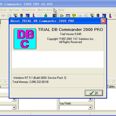Open the Help menu
Image resolution: width=116 pixels, height=116 pixels.
[x=61, y=10]
